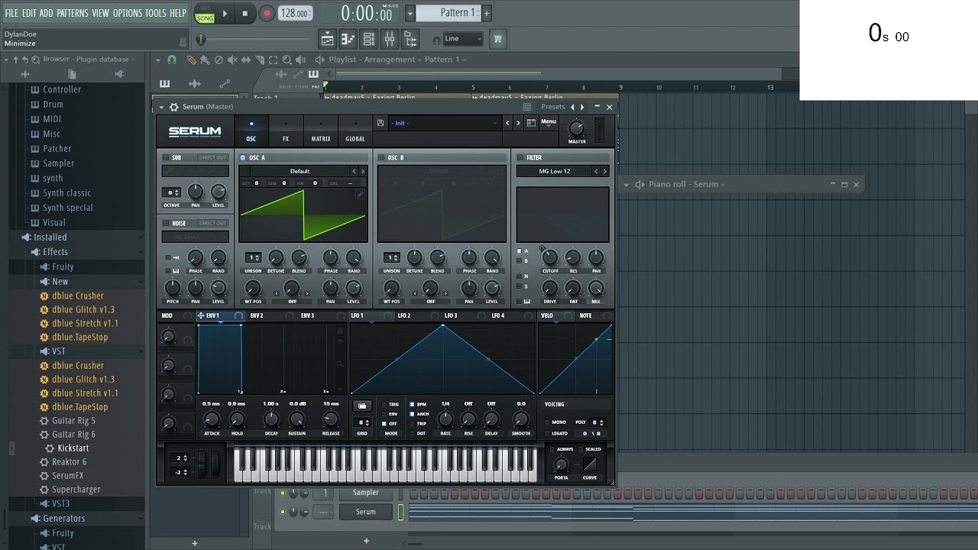Open the Browser view toolbar icon
This screenshot has width=978, height=550.
click(410, 39)
